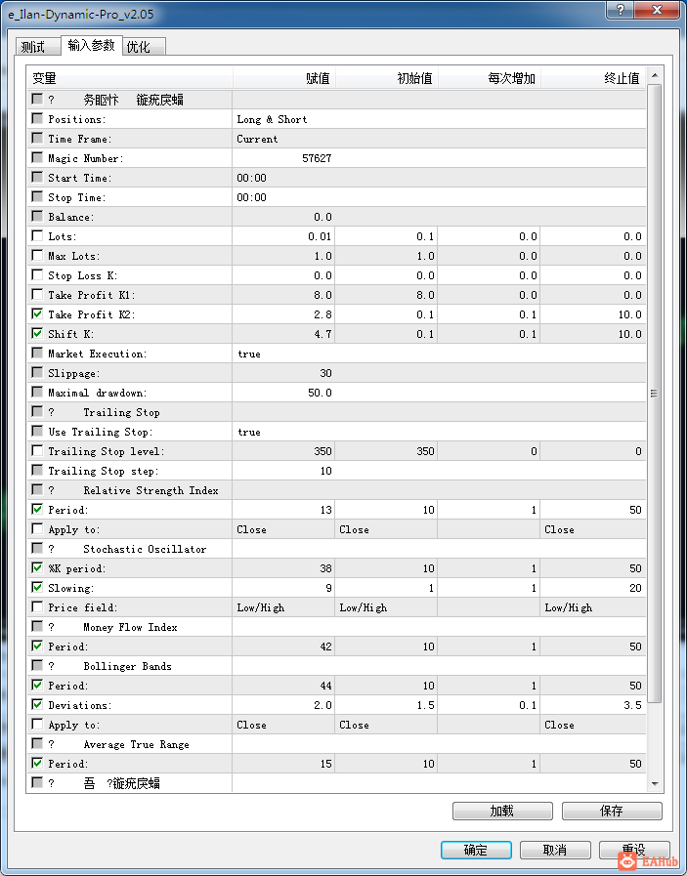
Task: Click the vertical scrollbar thumb
Action: [655, 394]
